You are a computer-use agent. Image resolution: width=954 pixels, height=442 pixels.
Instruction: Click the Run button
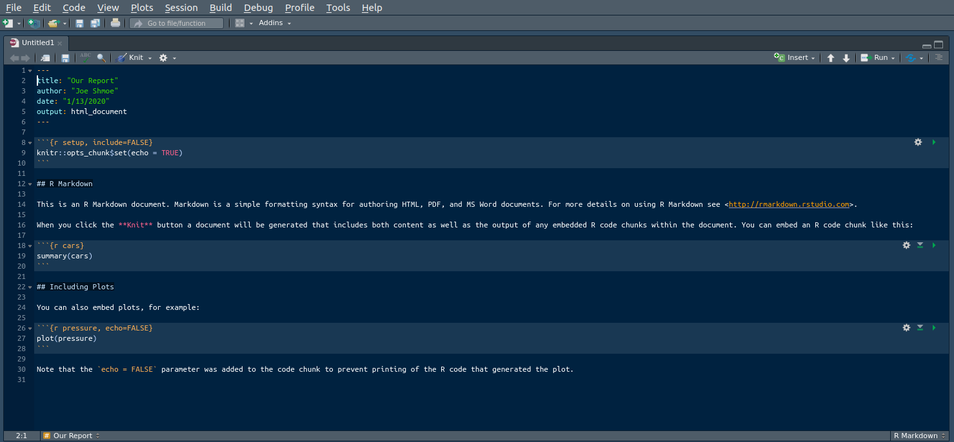(x=875, y=58)
